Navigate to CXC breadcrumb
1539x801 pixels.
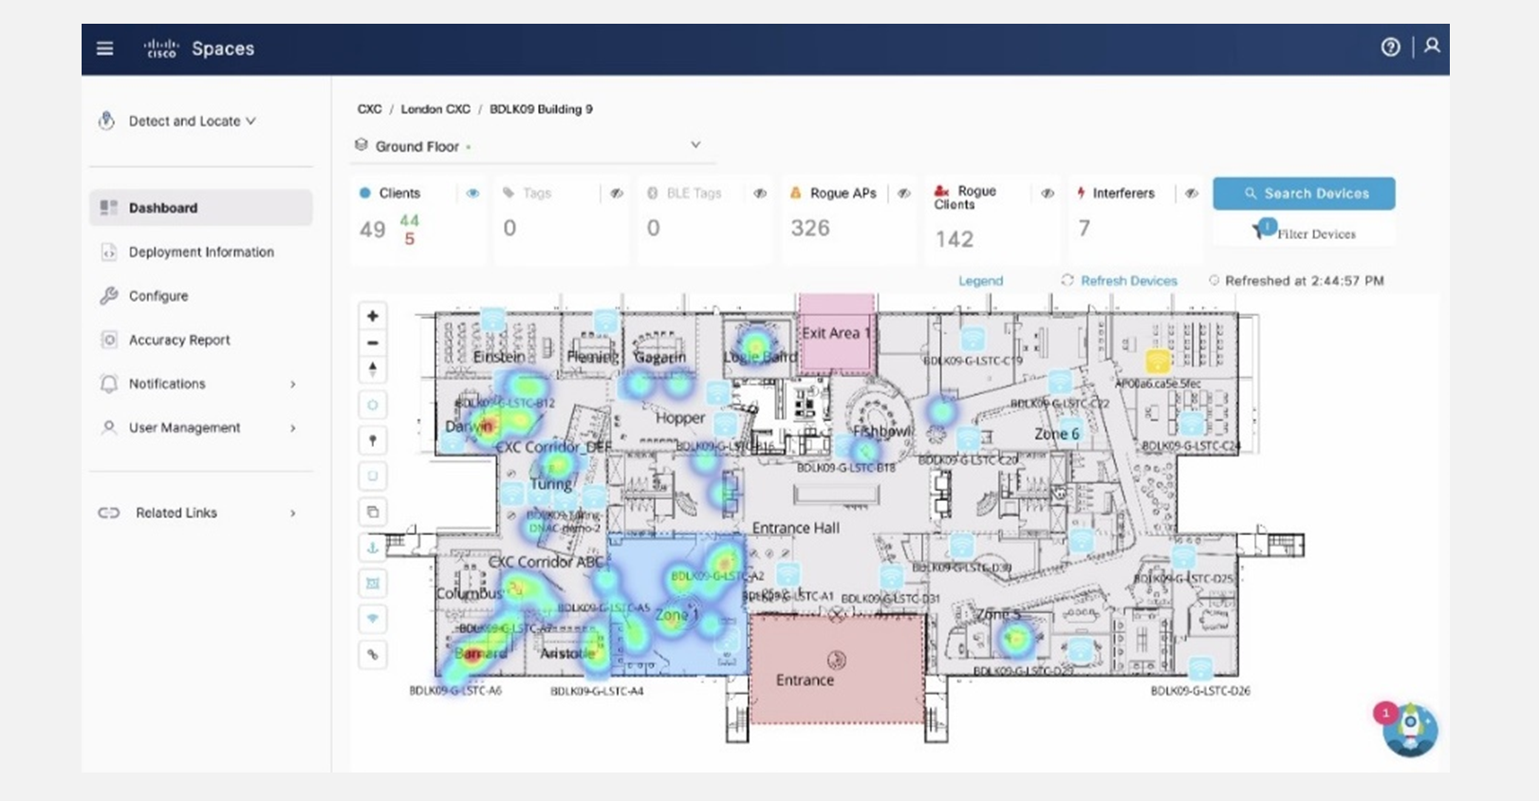tap(369, 109)
